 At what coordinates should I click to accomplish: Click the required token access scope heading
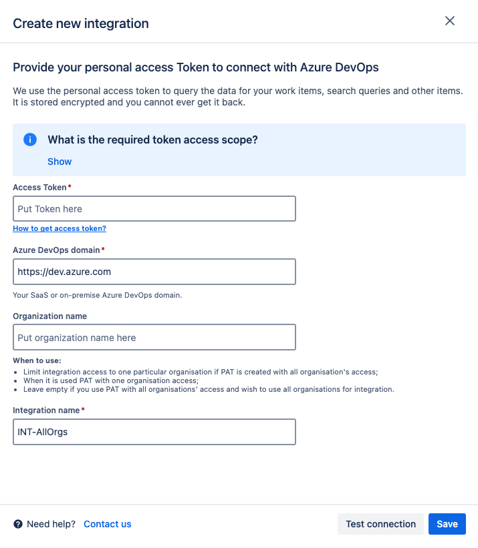coord(152,140)
